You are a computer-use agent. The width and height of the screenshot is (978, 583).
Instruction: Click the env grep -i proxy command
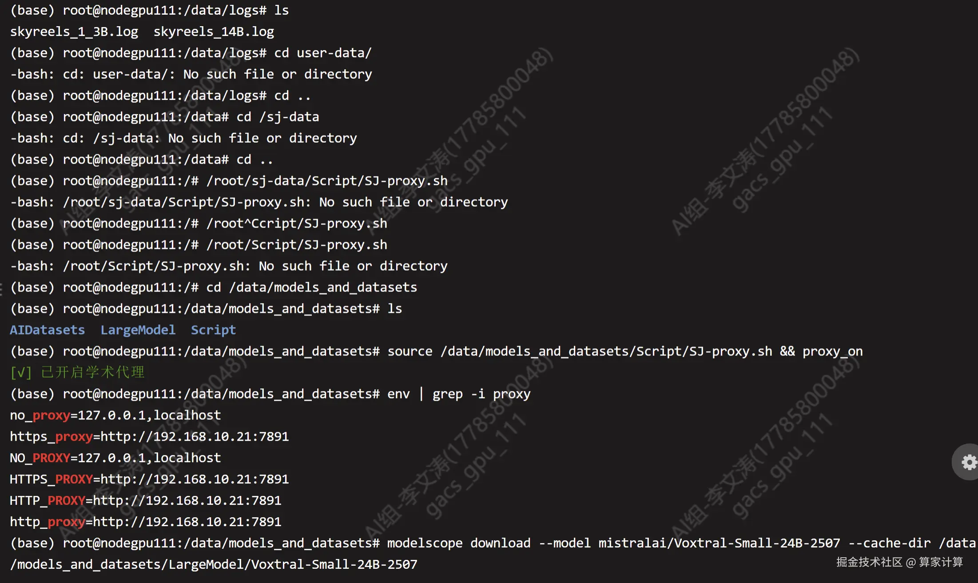point(459,394)
